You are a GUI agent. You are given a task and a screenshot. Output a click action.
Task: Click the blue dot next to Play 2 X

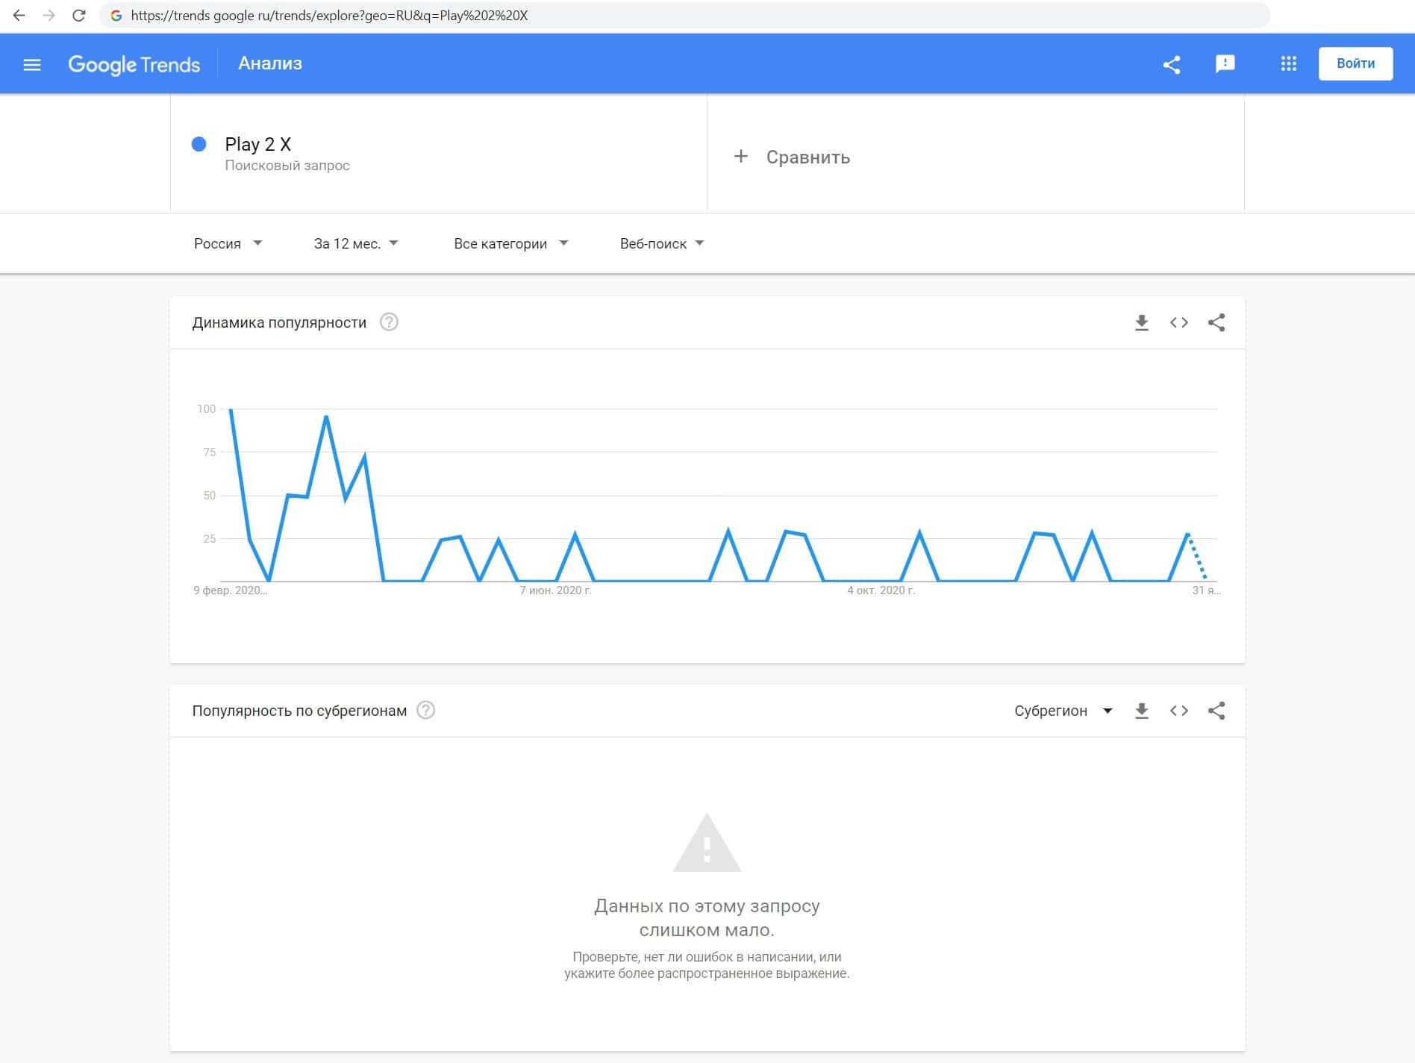coord(199,144)
